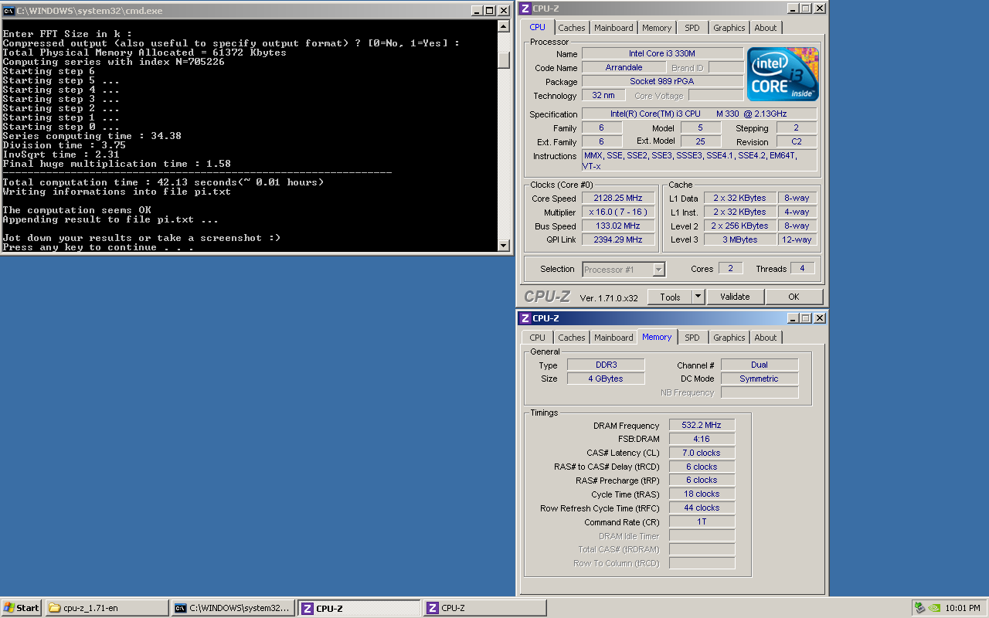Click the DRAM Frequency value 532.2 MHz
The image size is (989, 618).
702,426
